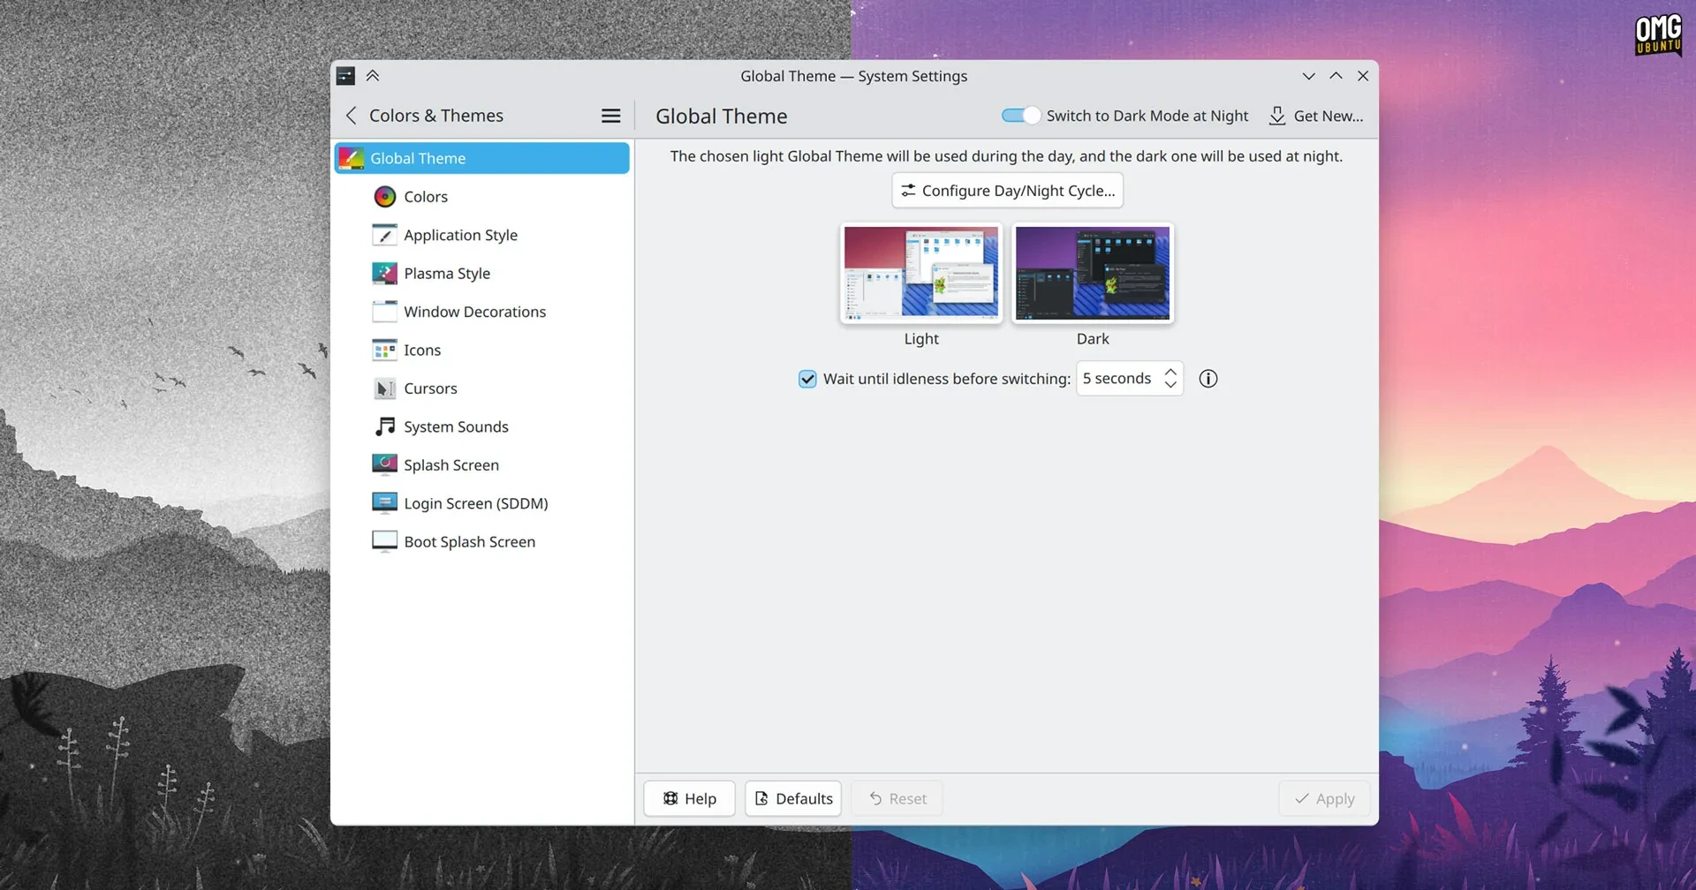Click the Login Screen (SDDM) monitor icon
1696x890 pixels.
[x=384, y=503]
